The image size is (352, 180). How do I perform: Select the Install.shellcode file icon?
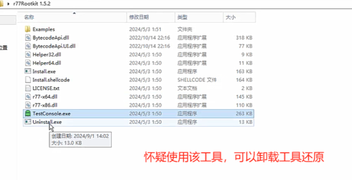(28, 80)
